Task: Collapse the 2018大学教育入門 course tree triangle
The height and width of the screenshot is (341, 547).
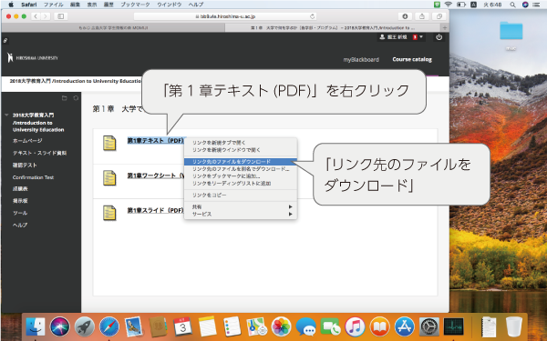Action: (6, 115)
